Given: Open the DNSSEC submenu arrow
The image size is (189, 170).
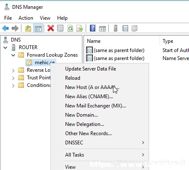Looking at the screenshot, I should [x=143, y=143].
